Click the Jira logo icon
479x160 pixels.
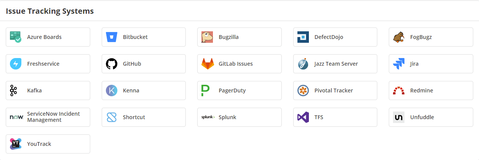tap(399, 64)
